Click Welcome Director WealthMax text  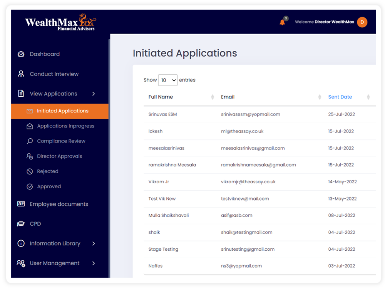[324, 22]
